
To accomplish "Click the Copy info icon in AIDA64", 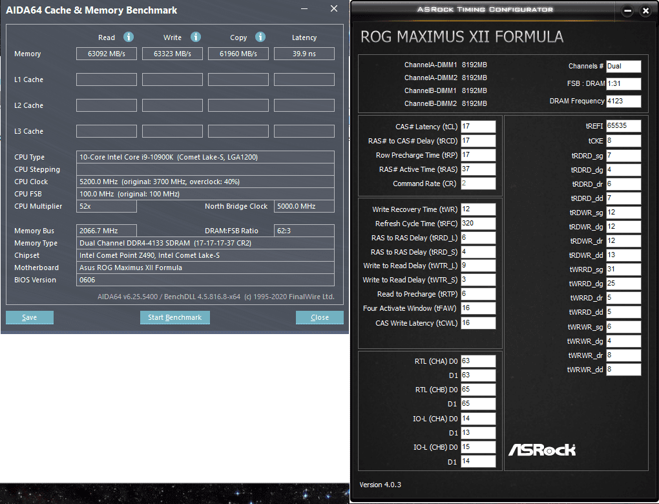I will [x=260, y=37].
